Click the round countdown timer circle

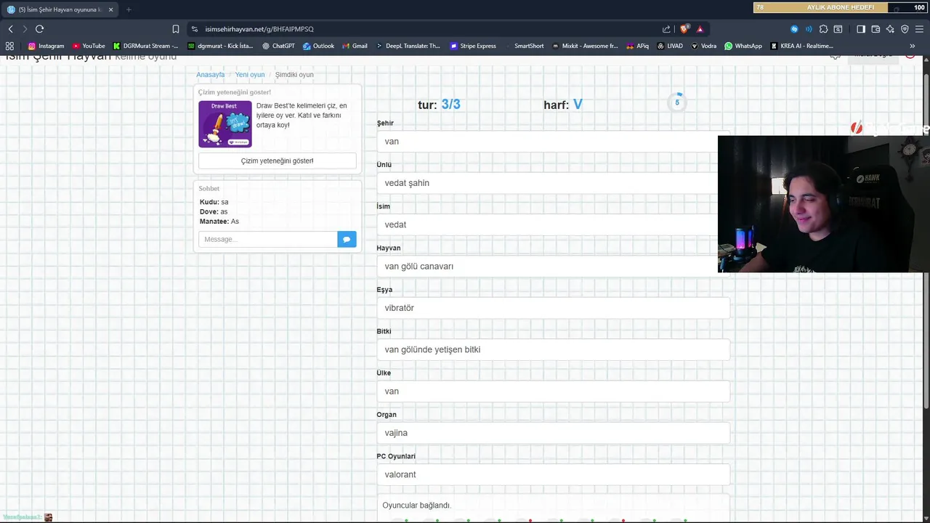[677, 102]
